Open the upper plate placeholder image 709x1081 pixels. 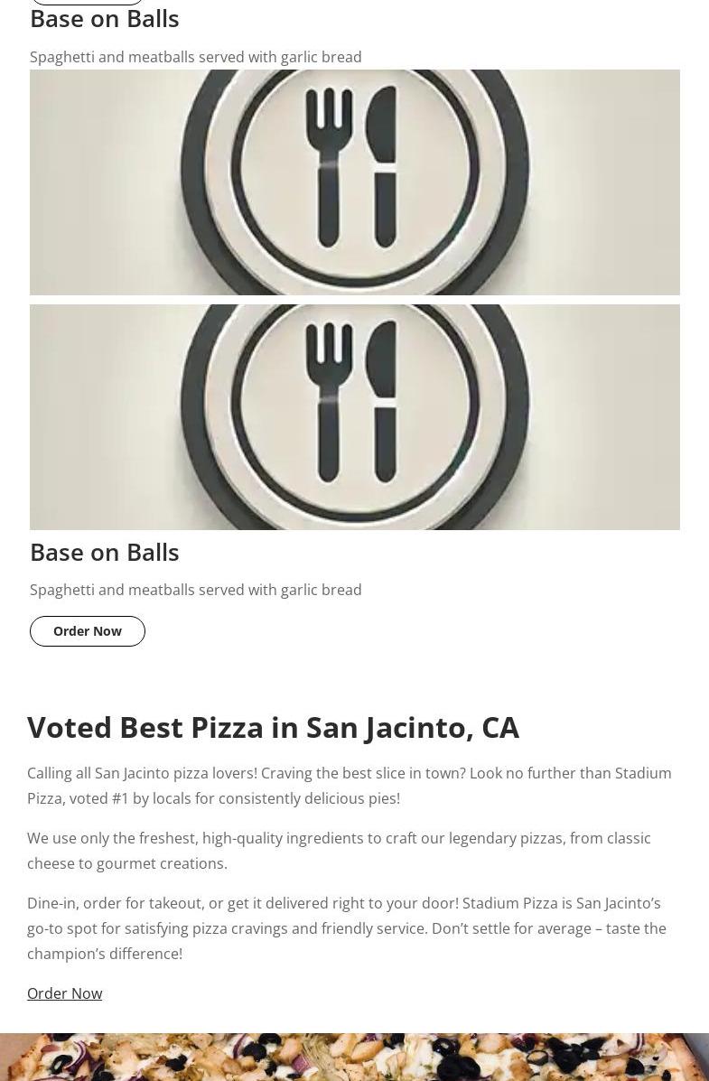pos(354,182)
